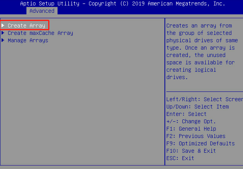Screen dimensions: 243x169
Task: Open the Create maxCache Array submenu
Action: [x=40, y=33]
